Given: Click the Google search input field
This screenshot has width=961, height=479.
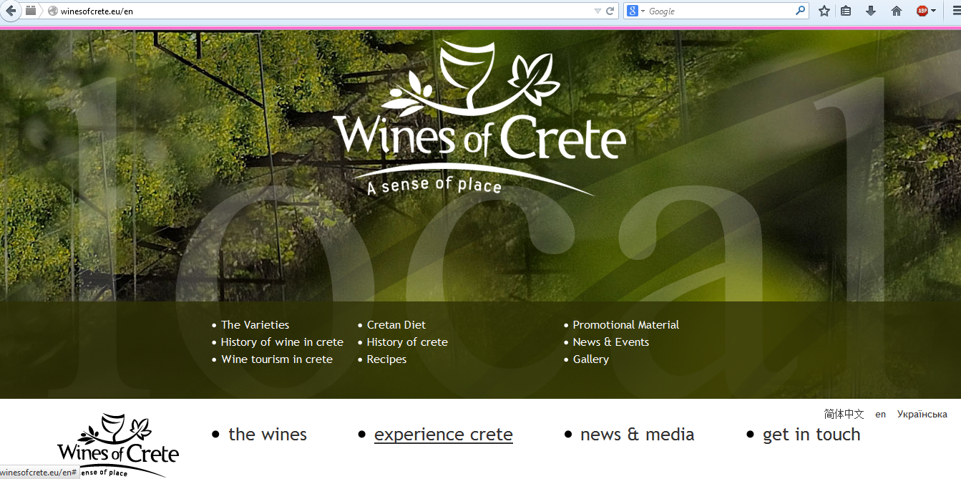Looking at the screenshot, I should pos(721,11).
